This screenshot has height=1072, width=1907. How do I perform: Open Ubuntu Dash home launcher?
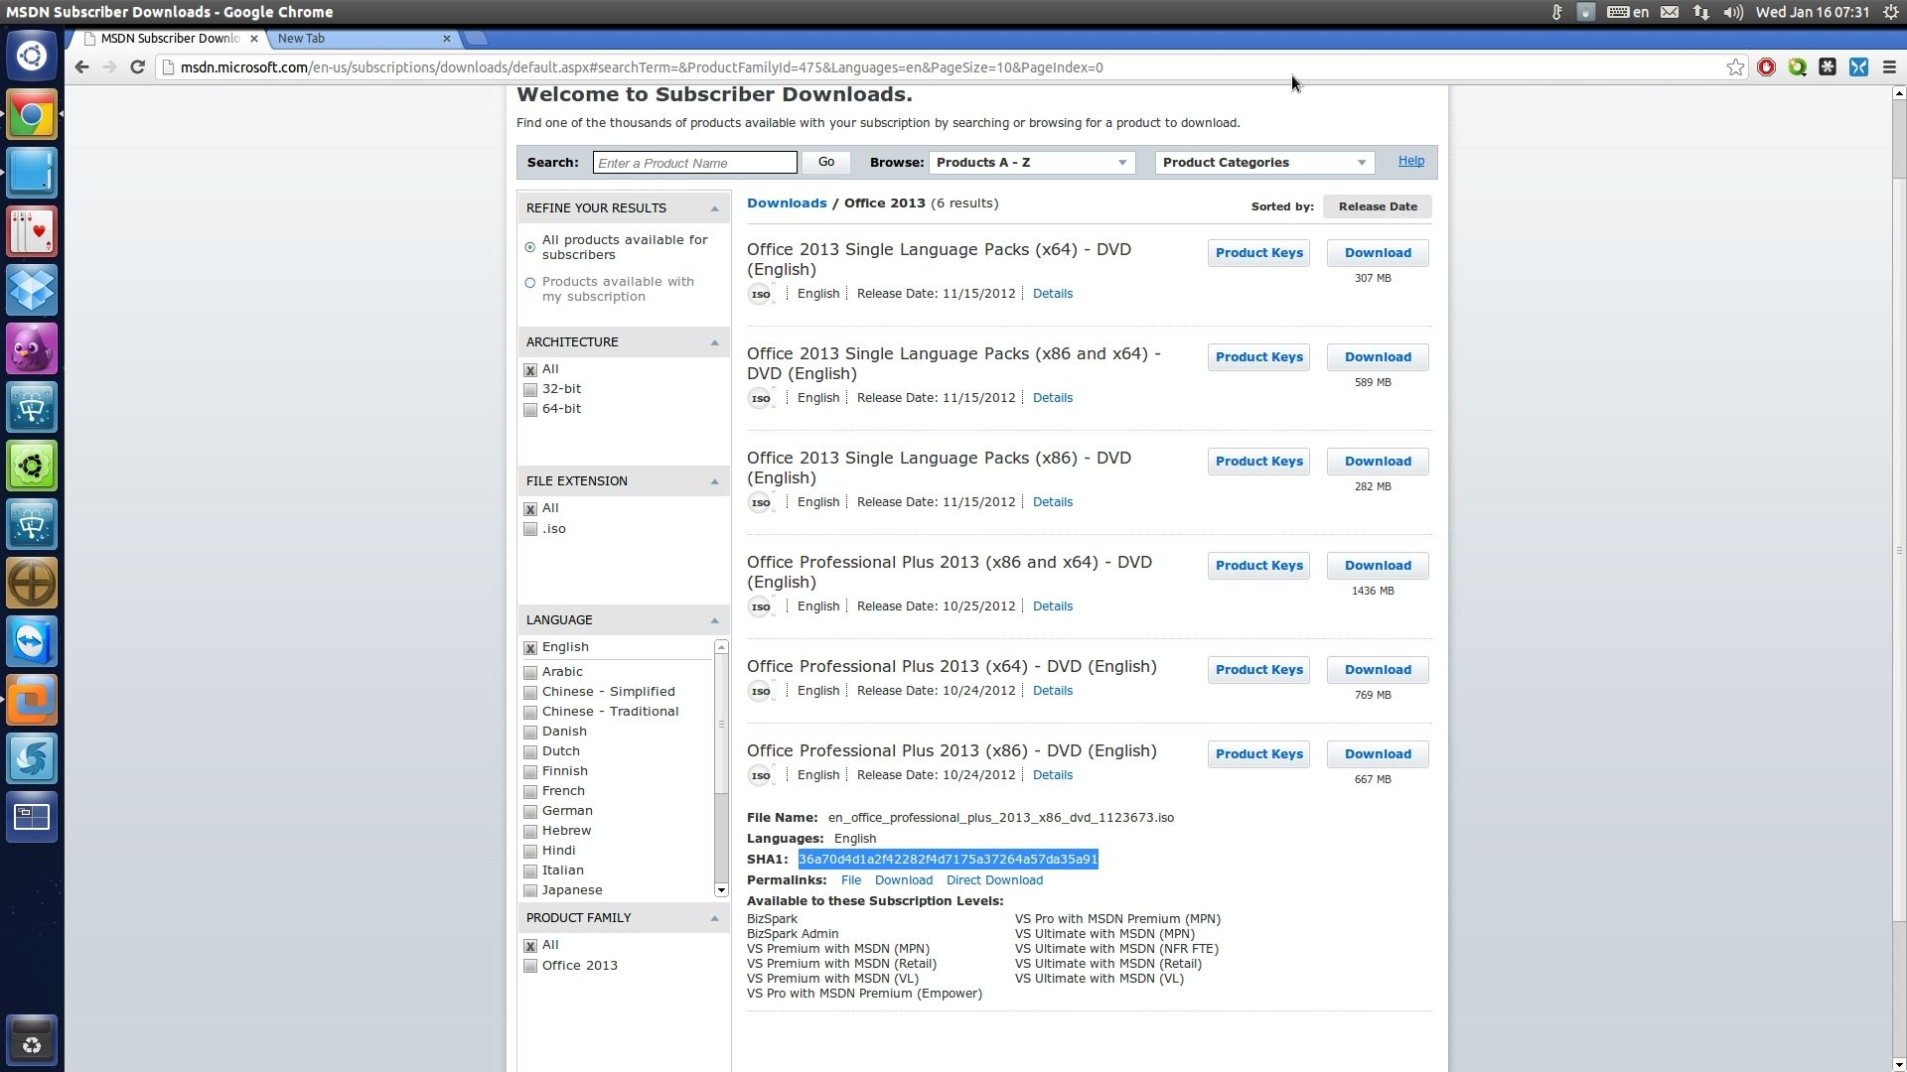(x=32, y=56)
